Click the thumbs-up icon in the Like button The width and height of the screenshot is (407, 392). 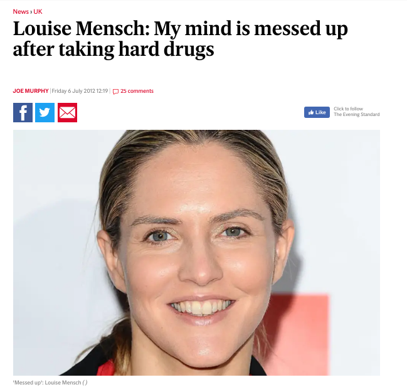click(x=311, y=112)
